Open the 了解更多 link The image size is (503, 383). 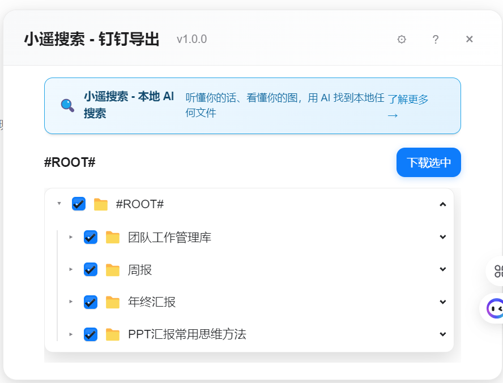pos(408,106)
